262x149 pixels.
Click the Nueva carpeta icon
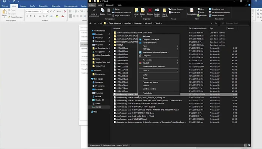[165, 11]
